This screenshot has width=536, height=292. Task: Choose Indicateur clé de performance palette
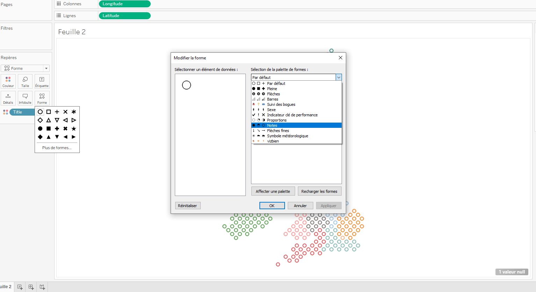(x=296, y=115)
